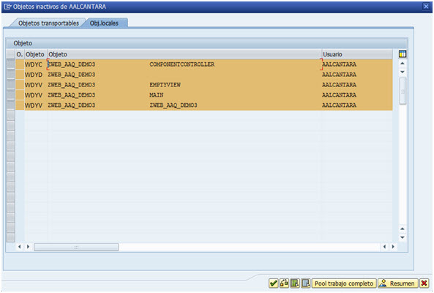The image size is (434, 293).
Task: Click ZWEB_AAQ_DEMO3 in the WDYD row
Action: coord(72,75)
